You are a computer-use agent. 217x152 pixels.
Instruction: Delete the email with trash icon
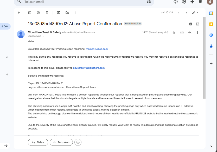point(47,12)
